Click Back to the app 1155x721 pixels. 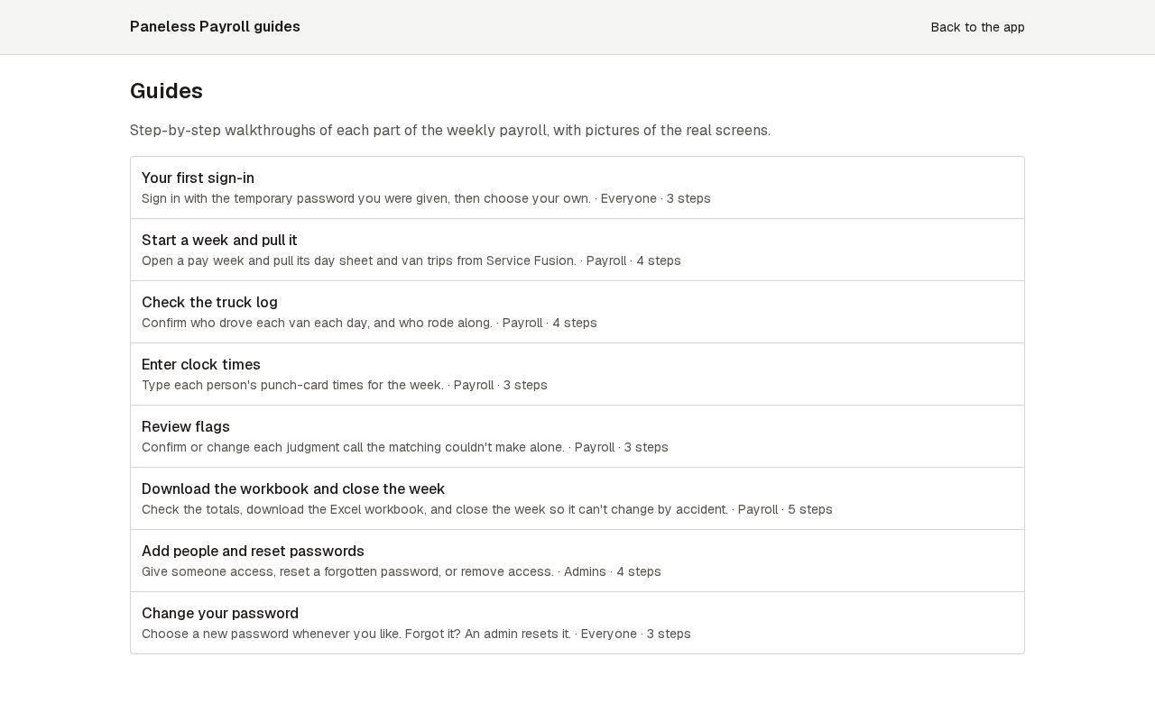tap(977, 27)
